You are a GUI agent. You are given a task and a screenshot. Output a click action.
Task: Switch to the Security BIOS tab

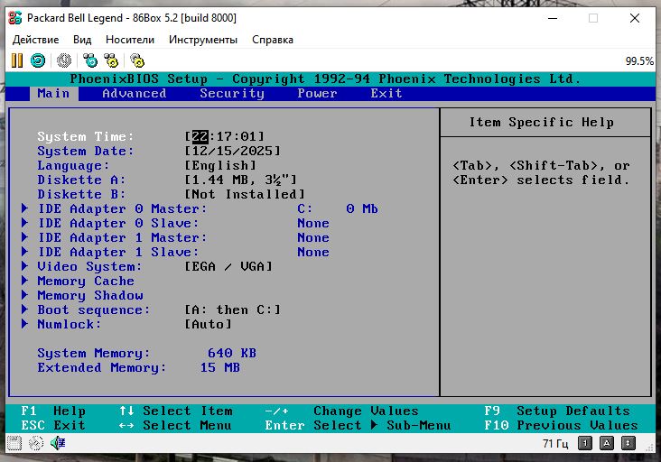pyautogui.click(x=232, y=94)
